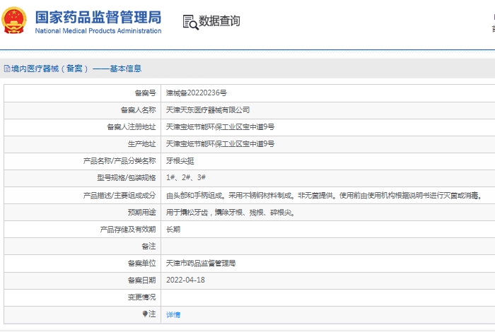Viewport: 495px width, 332px height.
Task: Click the national emblem logo
Action: (14, 20)
